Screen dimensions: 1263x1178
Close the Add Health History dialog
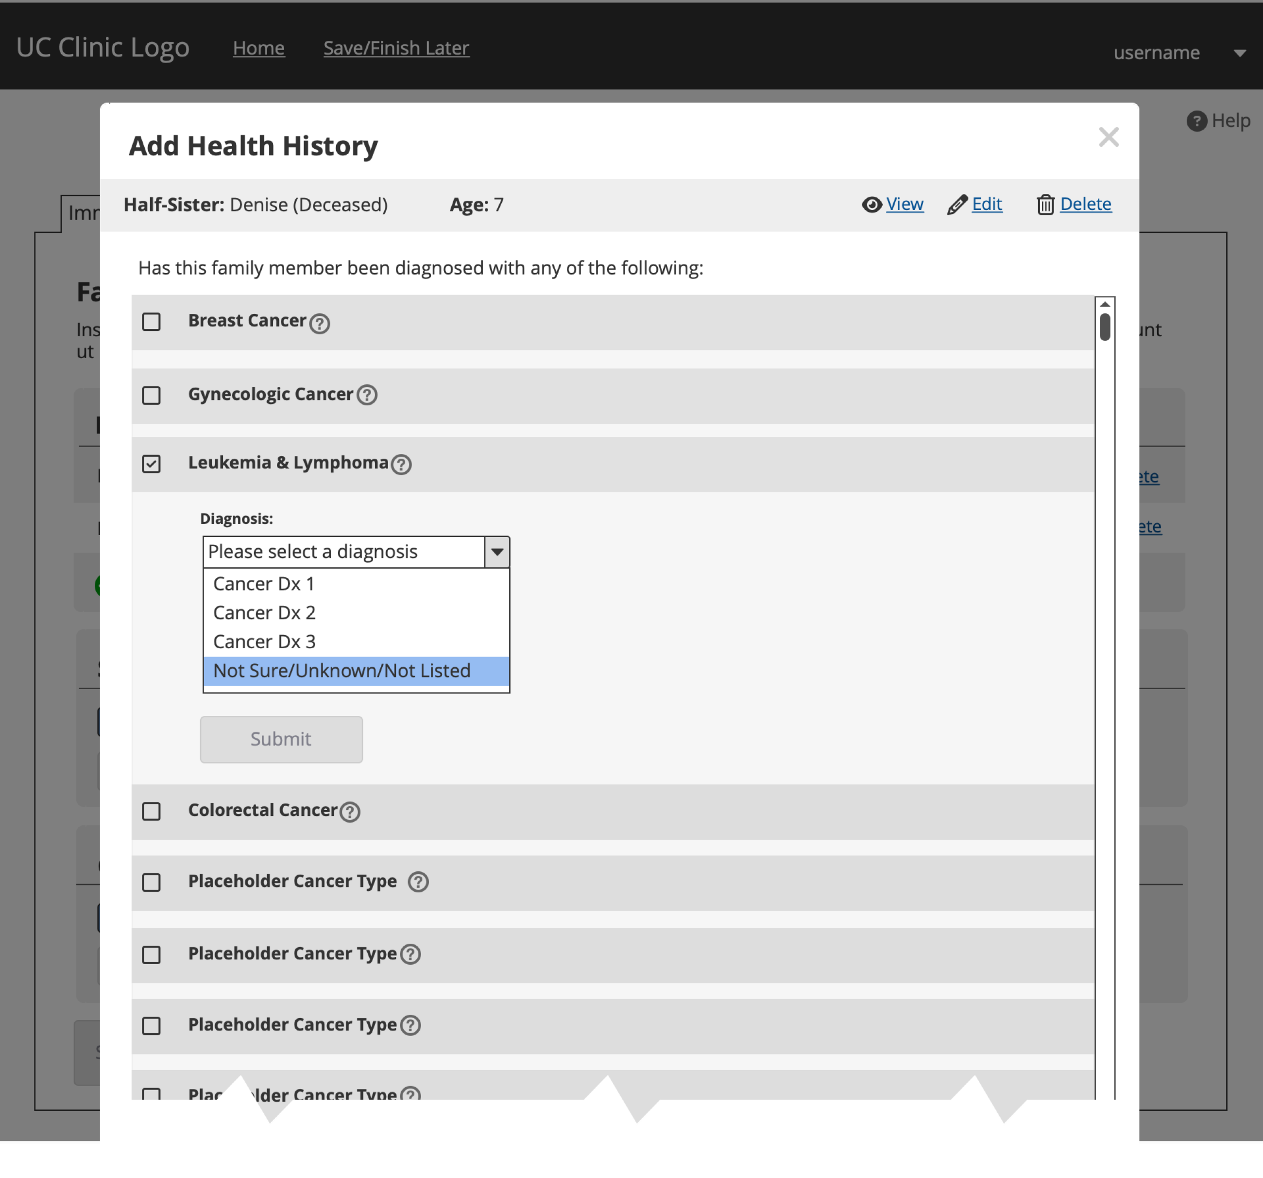click(1109, 137)
